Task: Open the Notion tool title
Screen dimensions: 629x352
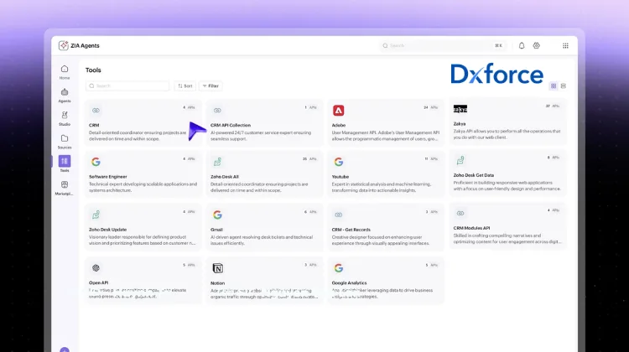Action: (x=217, y=283)
